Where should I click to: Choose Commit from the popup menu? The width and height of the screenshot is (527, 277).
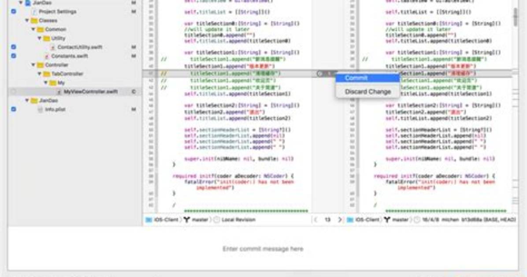[x=367, y=78]
